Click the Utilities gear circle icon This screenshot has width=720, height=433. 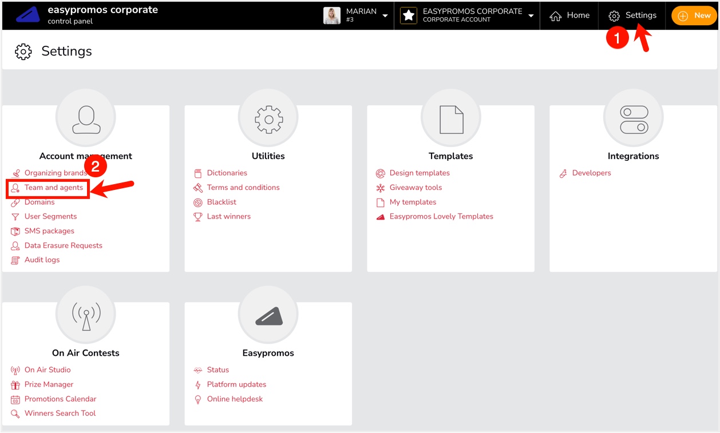[268, 119]
